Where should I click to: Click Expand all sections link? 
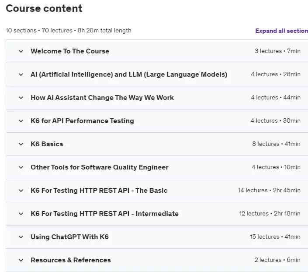tap(281, 31)
